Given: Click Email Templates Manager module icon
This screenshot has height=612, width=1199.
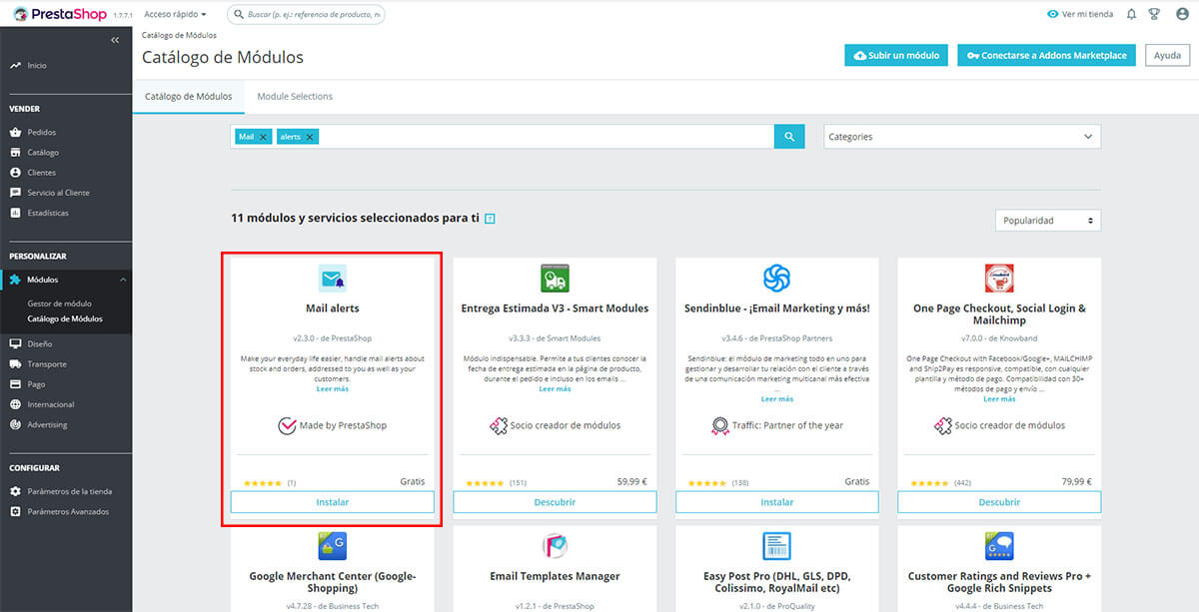Looking at the screenshot, I should (555, 546).
